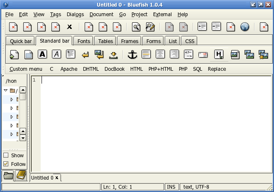
Task: Click the Italic icon in Standard bar
Action: tap(56, 54)
